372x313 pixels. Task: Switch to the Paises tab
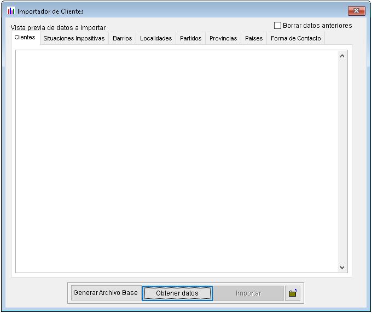(x=254, y=39)
